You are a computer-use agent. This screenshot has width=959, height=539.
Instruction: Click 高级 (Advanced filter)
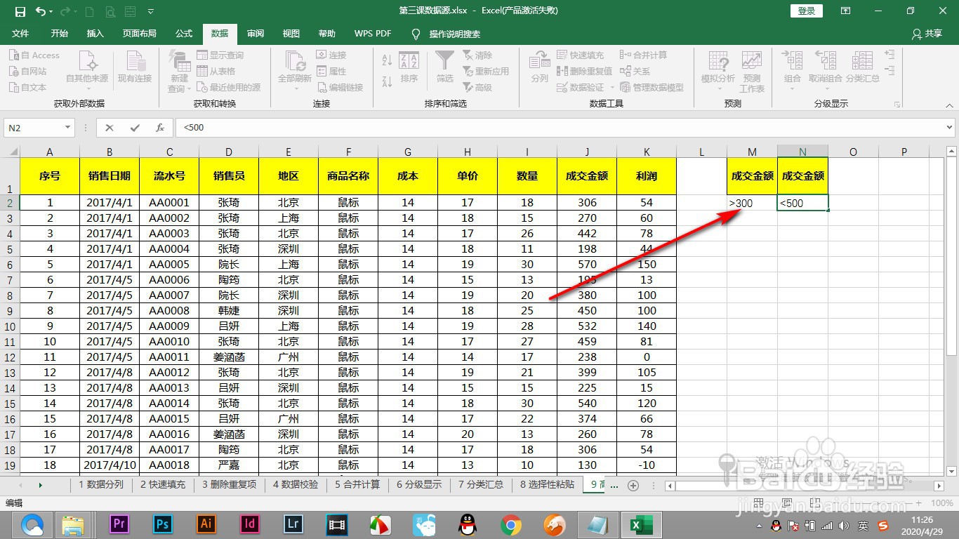tap(477, 87)
